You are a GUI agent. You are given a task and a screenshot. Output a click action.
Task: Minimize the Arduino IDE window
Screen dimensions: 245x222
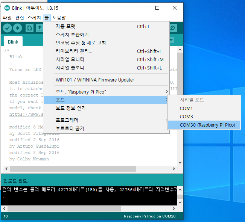point(140,8)
